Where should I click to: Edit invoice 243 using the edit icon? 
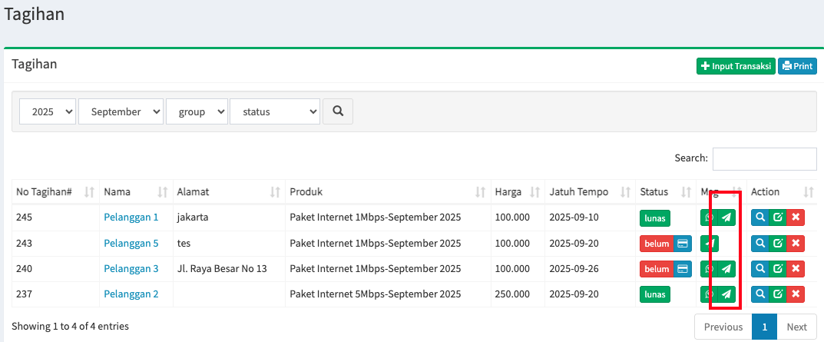778,244
